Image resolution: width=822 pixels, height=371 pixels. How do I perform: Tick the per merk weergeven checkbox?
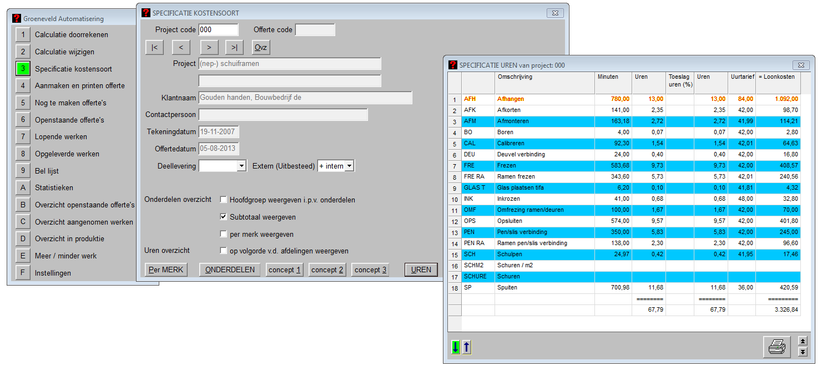point(224,235)
